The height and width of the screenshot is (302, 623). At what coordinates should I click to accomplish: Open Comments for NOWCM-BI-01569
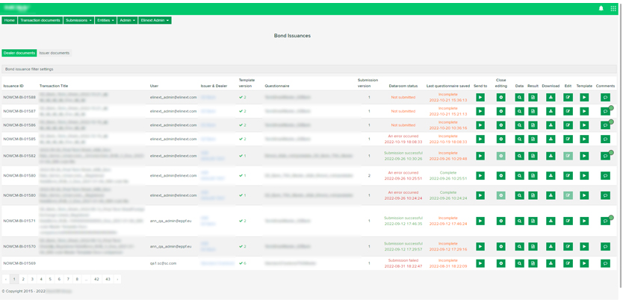pyautogui.click(x=605, y=263)
